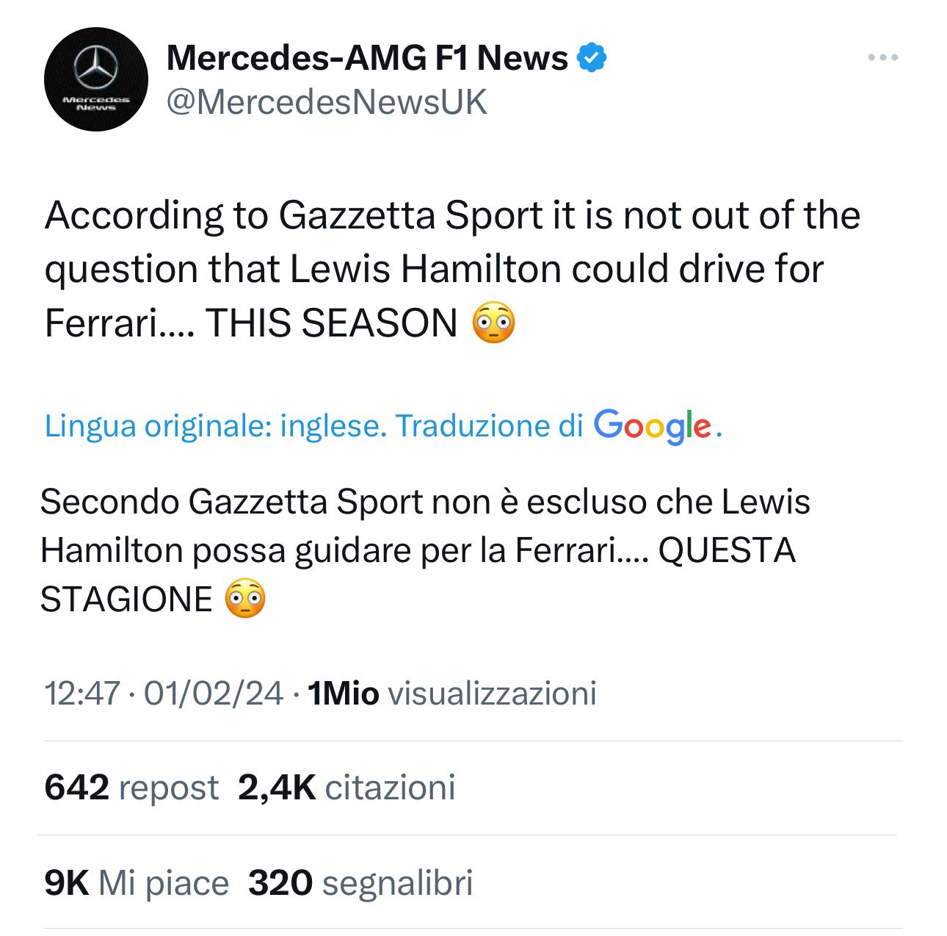Open the 12:47 timestamp link
947x936 pixels.
click(x=81, y=693)
